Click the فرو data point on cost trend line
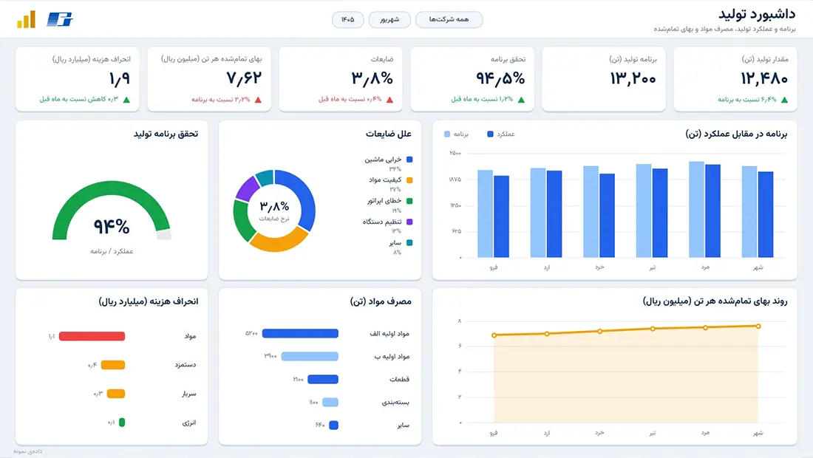 coord(494,335)
